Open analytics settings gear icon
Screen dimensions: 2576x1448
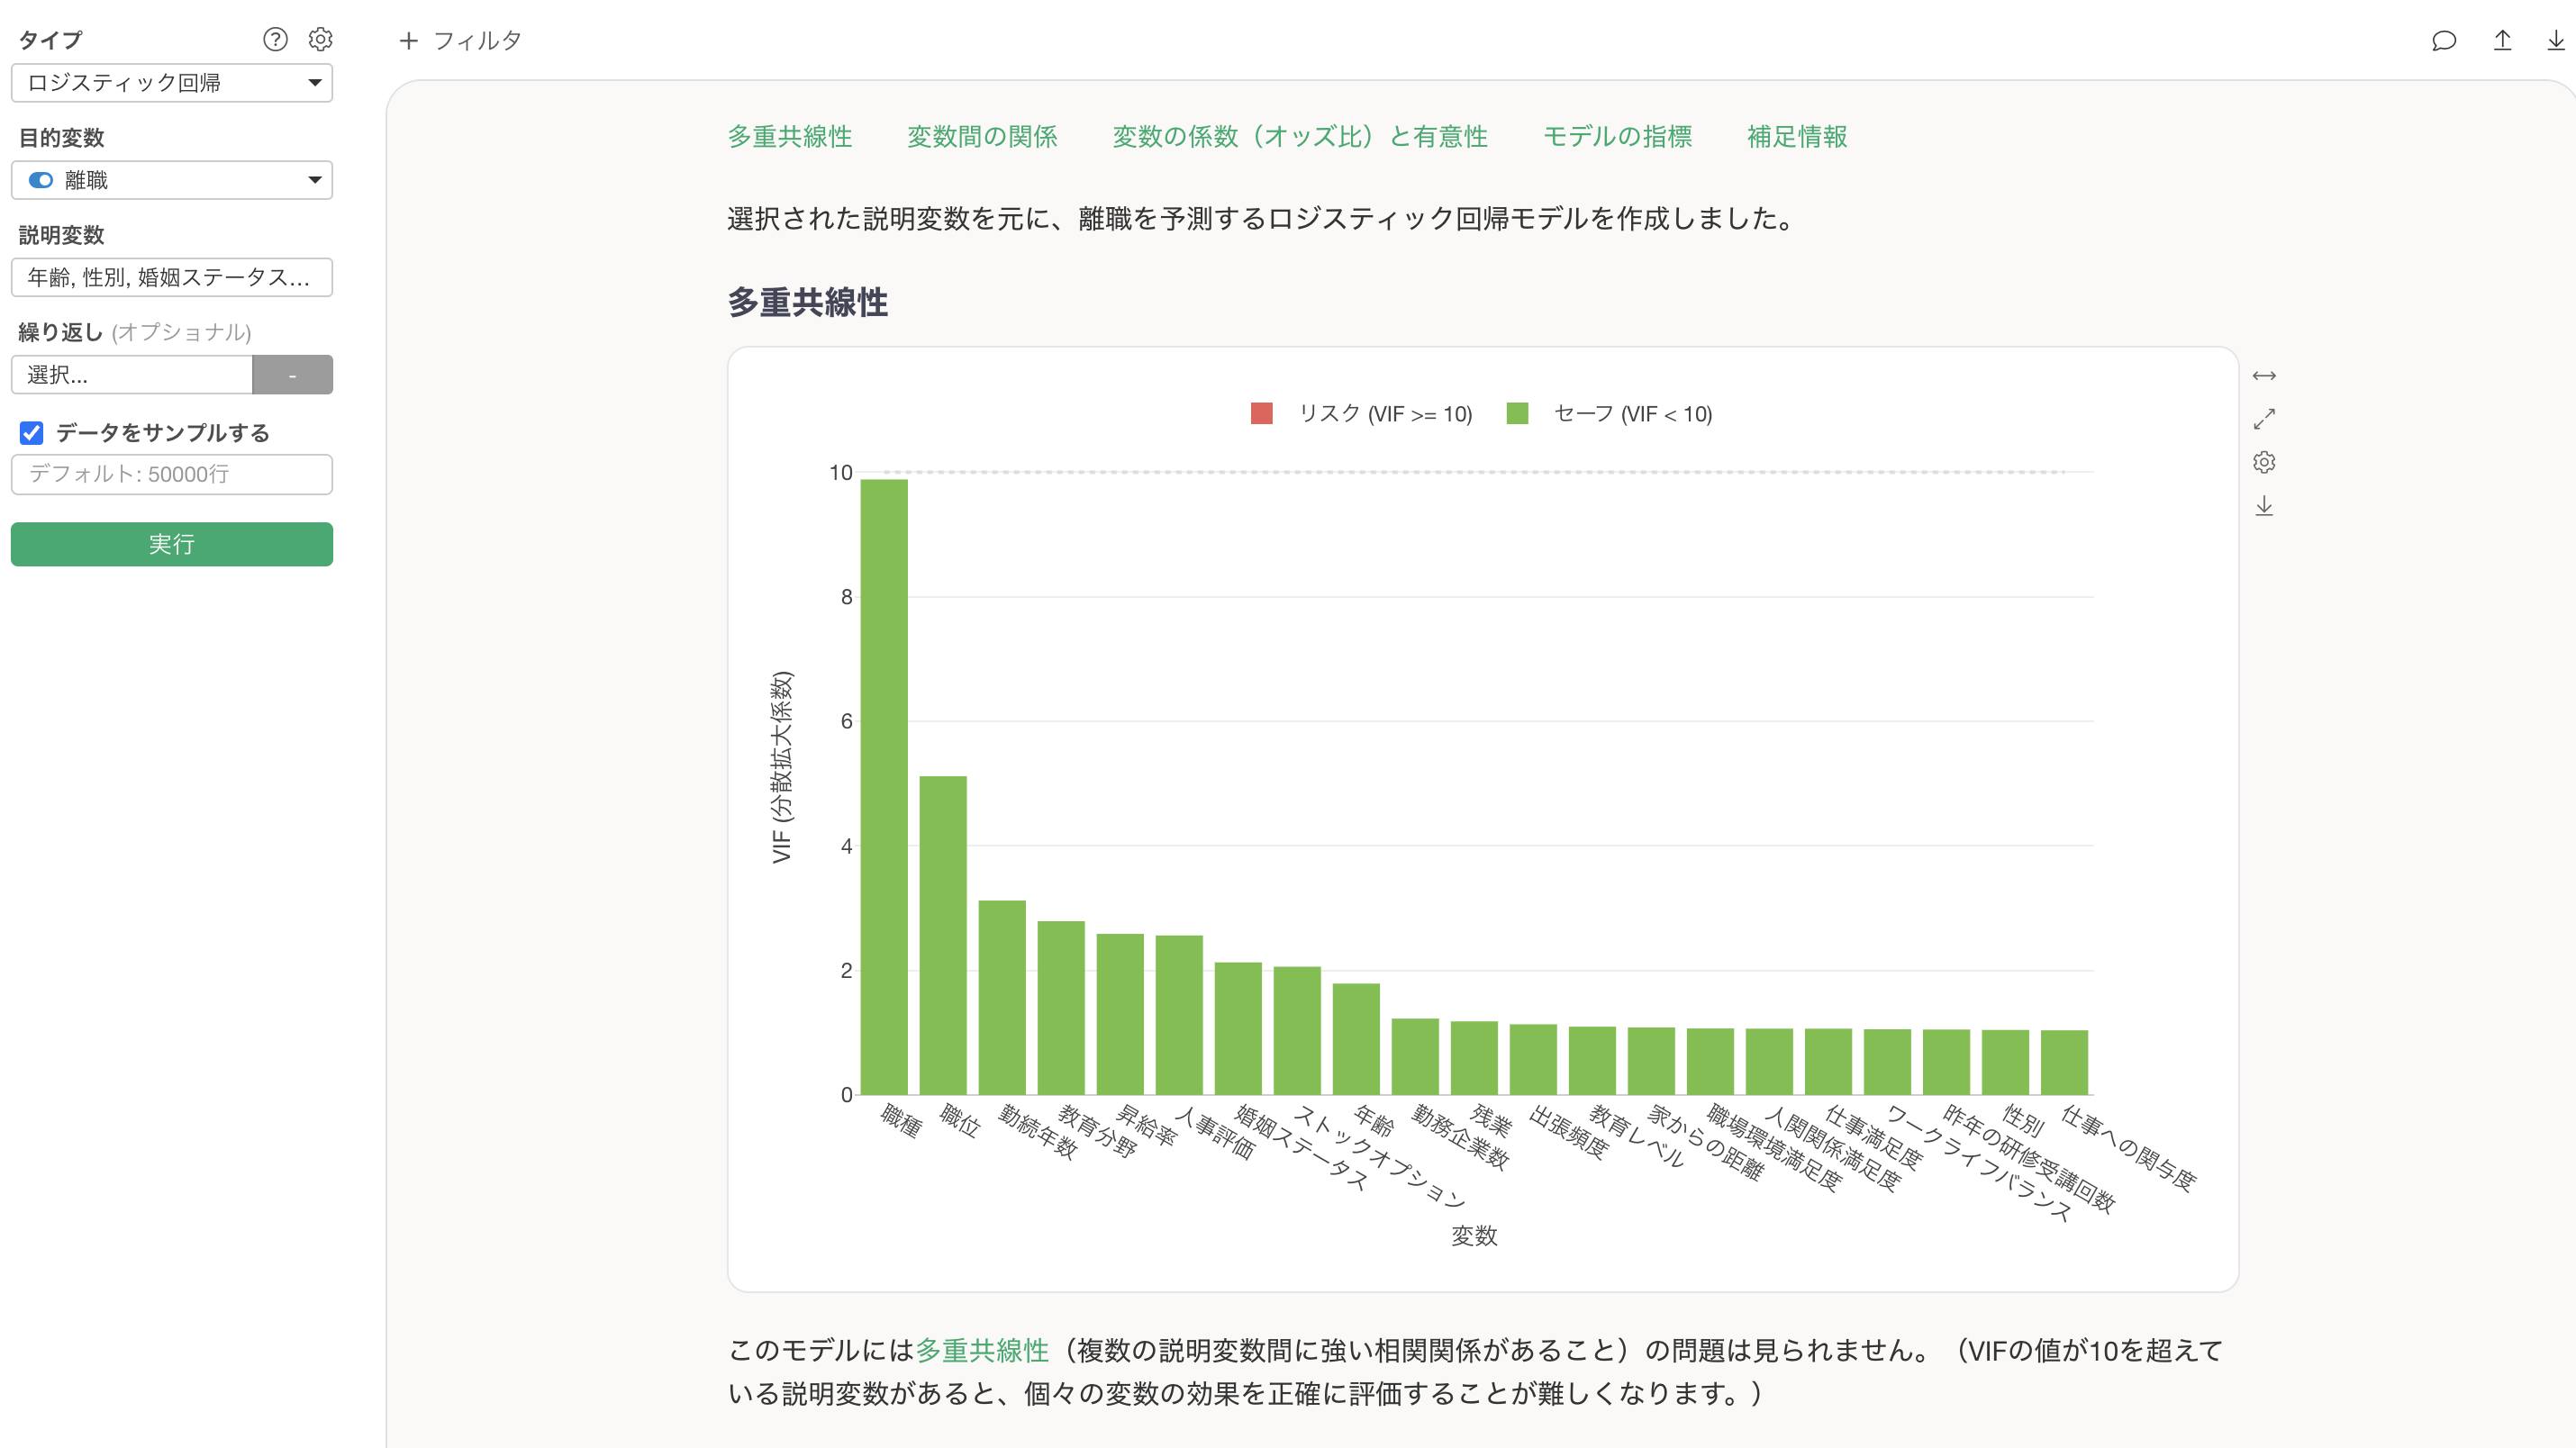[320, 39]
